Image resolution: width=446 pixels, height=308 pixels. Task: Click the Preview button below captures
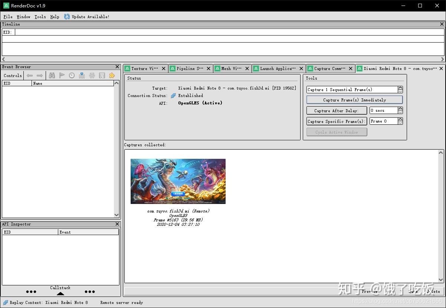point(370,291)
